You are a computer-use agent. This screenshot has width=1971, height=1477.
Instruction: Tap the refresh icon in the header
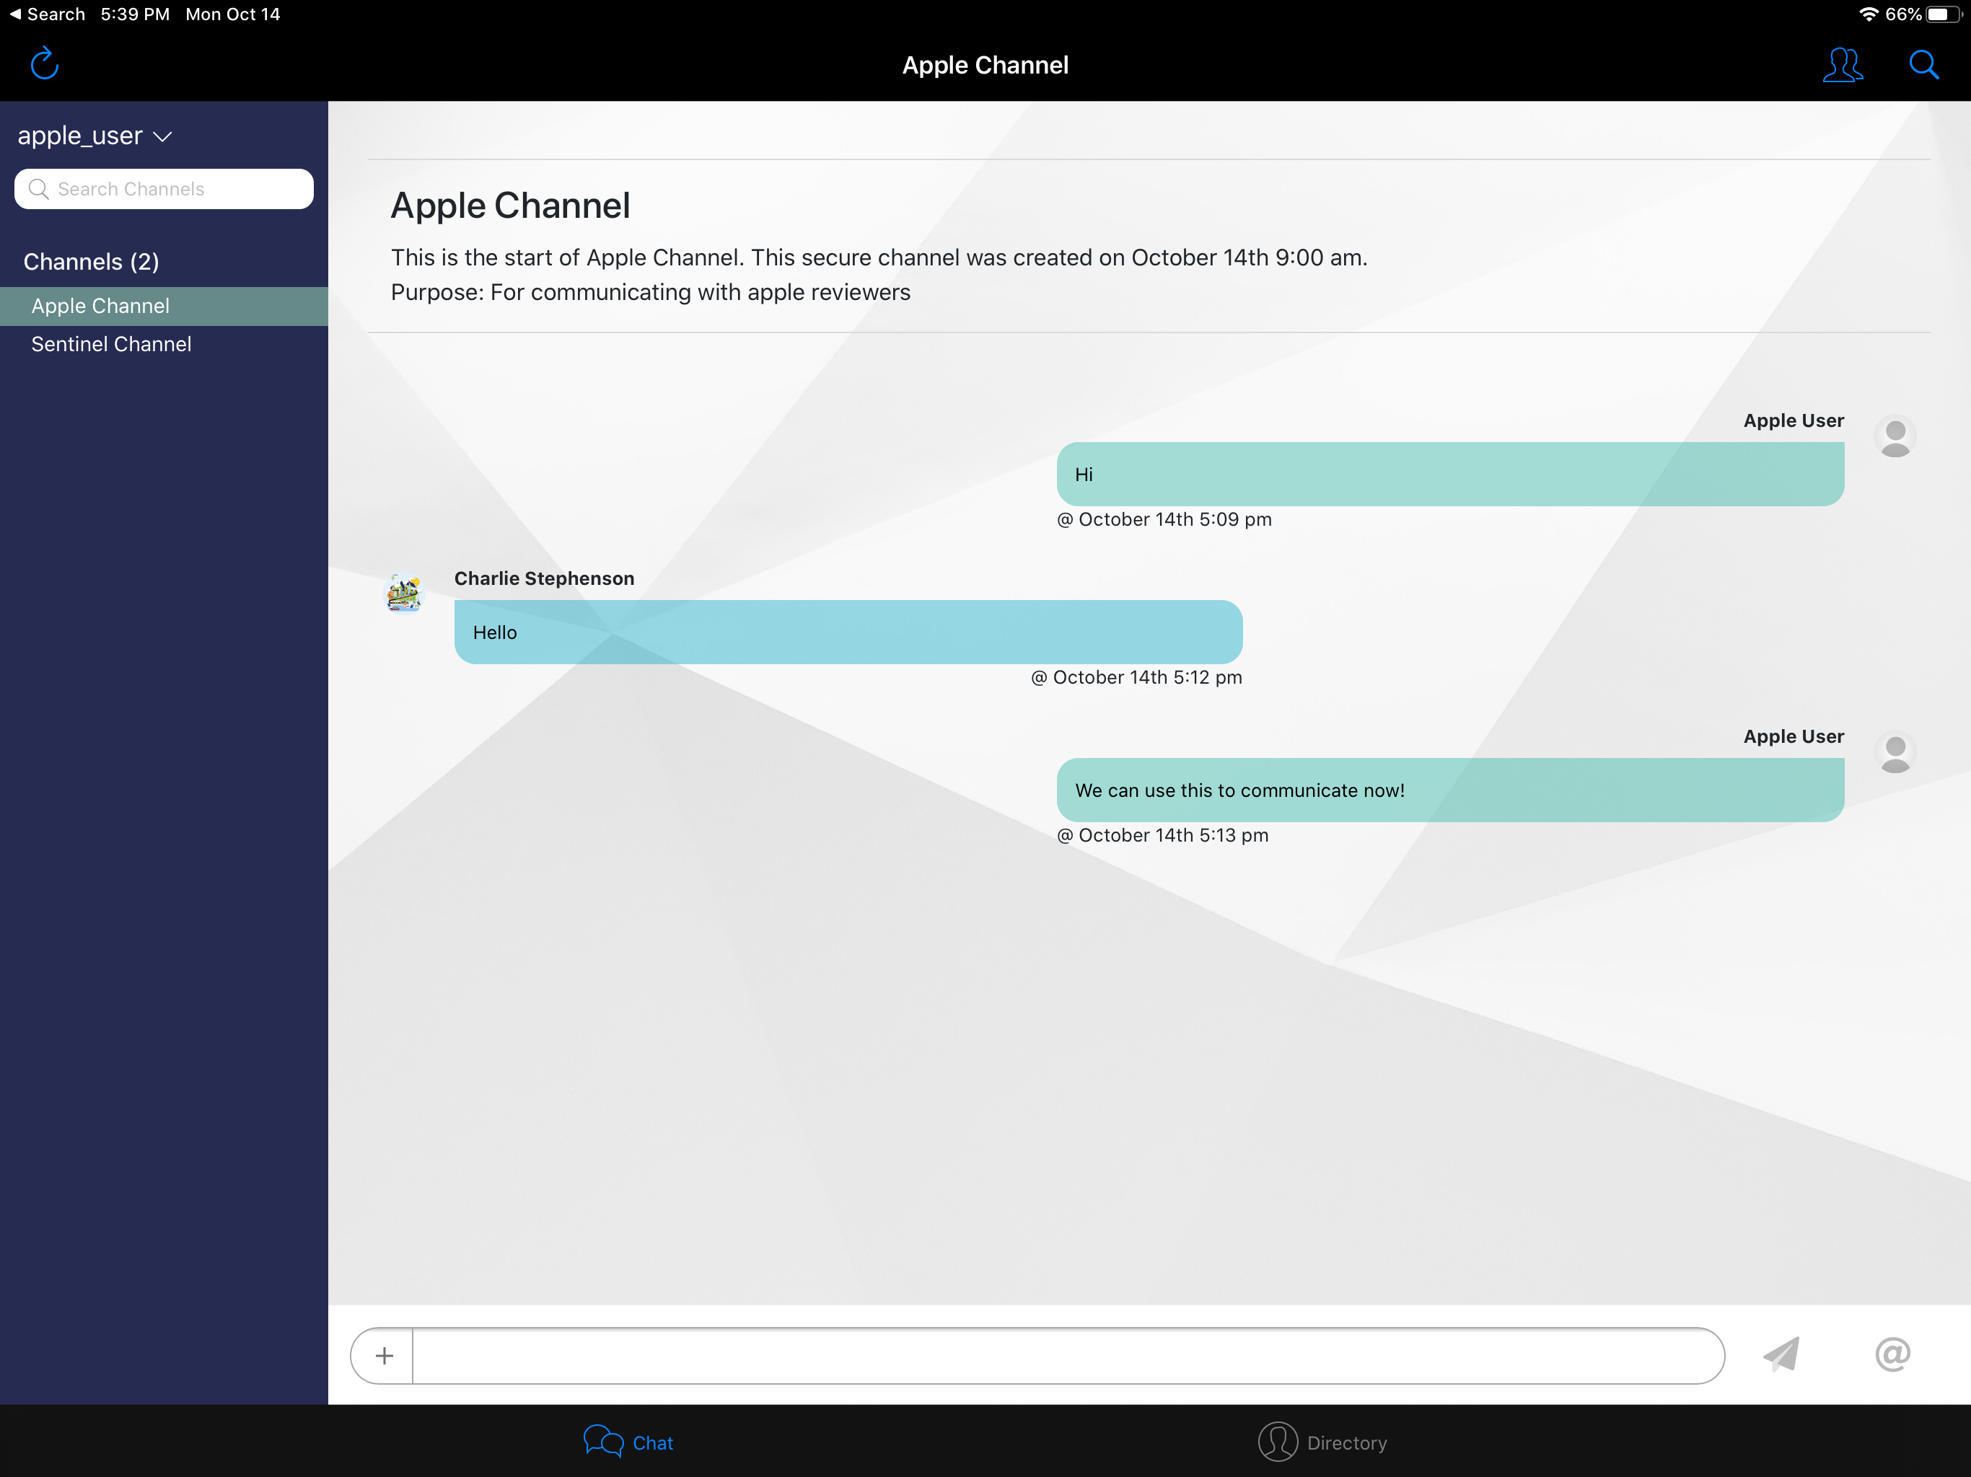click(x=45, y=64)
